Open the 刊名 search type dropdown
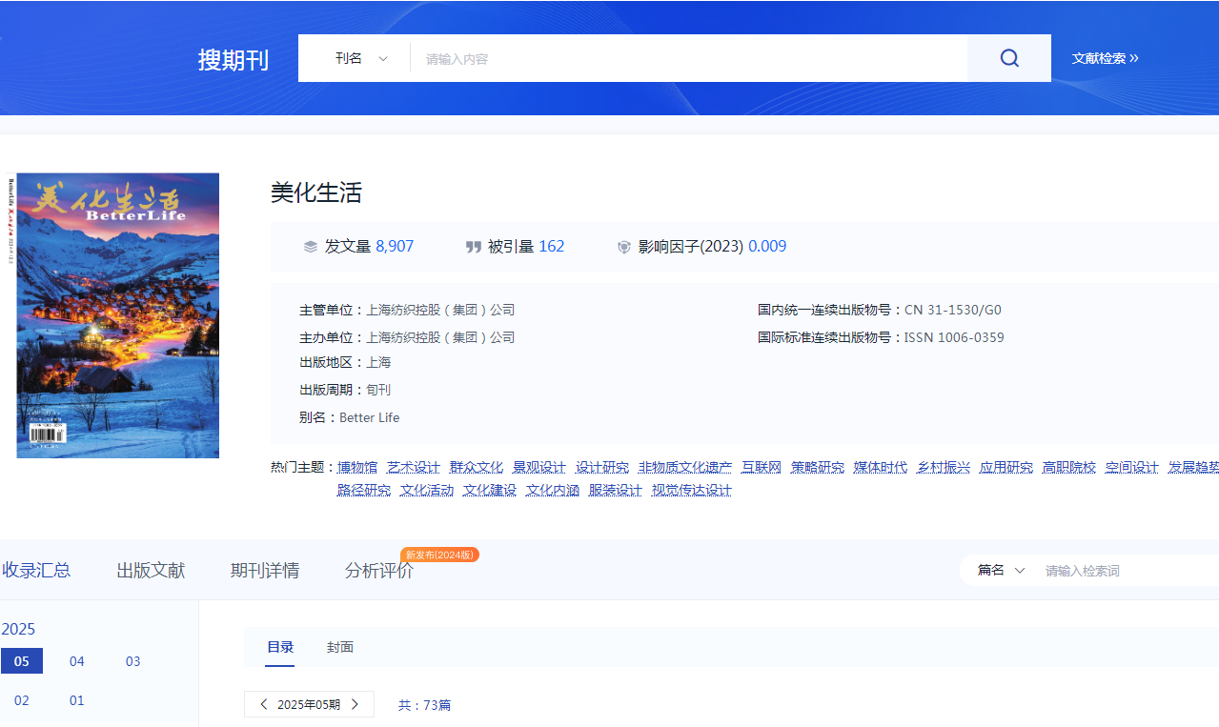Viewport: 1219px width, 727px height. (x=361, y=58)
